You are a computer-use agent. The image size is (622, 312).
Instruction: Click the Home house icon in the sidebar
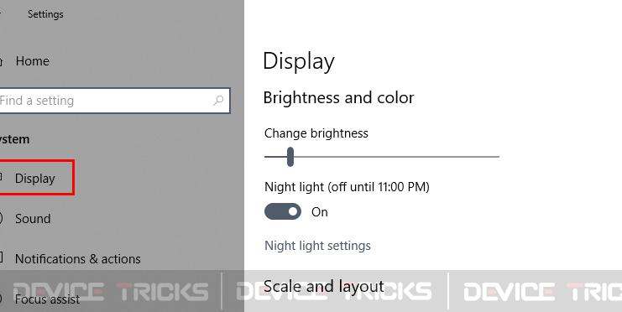(x=1, y=61)
